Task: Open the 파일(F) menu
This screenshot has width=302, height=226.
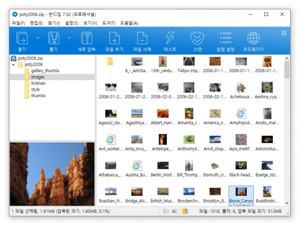Action: (x=18, y=23)
